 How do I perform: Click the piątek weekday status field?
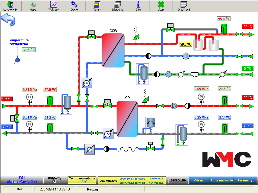point(18,189)
